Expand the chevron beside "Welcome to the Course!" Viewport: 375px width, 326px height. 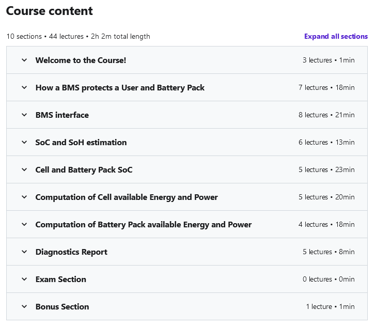coord(24,60)
